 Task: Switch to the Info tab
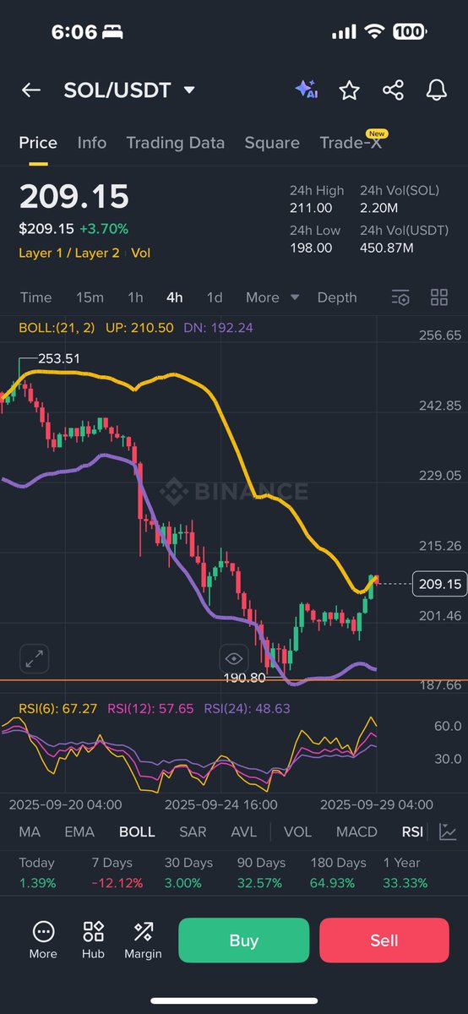92,143
